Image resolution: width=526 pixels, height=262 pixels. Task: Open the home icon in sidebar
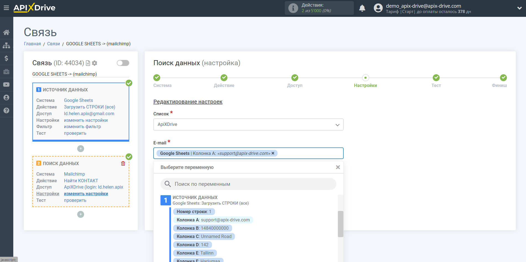click(x=6, y=32)
